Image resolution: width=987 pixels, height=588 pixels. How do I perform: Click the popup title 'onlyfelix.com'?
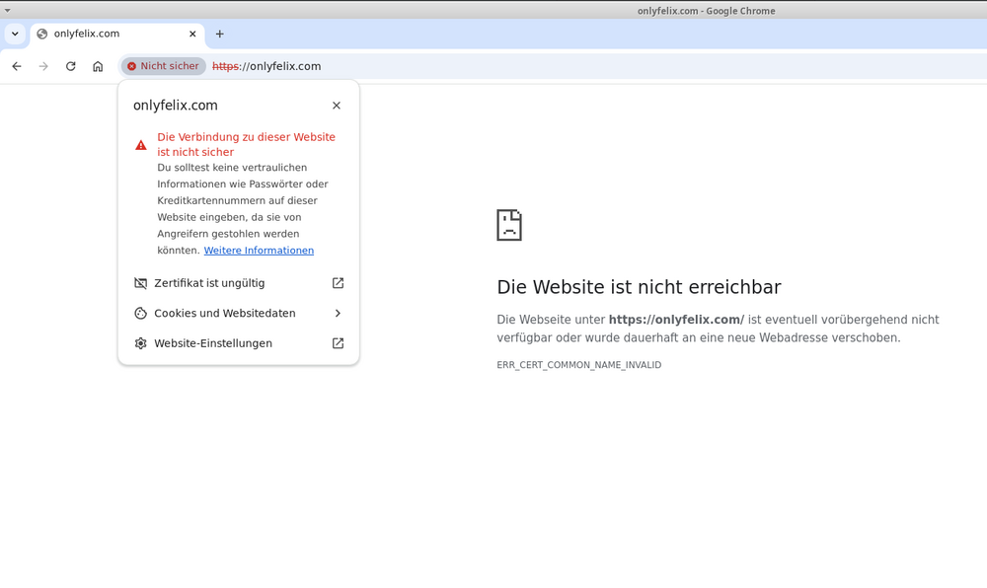(176, 106)
